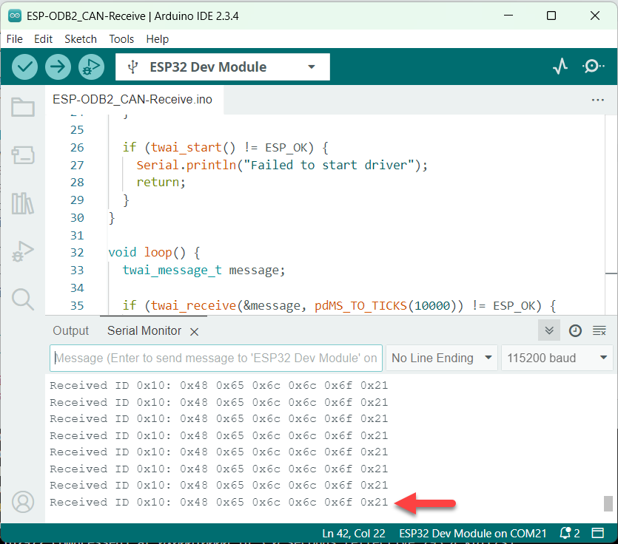Viewport: 618px width, 544px height.
Task: Open the Debug panel in sidebar
Action: 23,251
